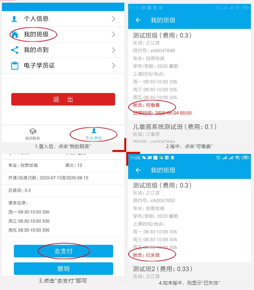The image size is (254, 290).
Task: Tap the 个人中心 person icon
Action: point(94,130)
